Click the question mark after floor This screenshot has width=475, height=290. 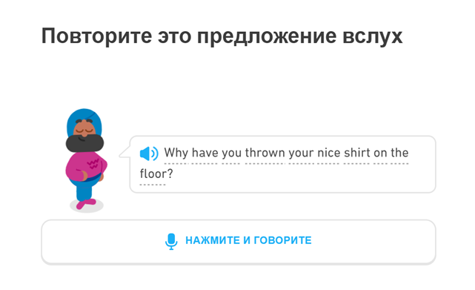(170, 174)
